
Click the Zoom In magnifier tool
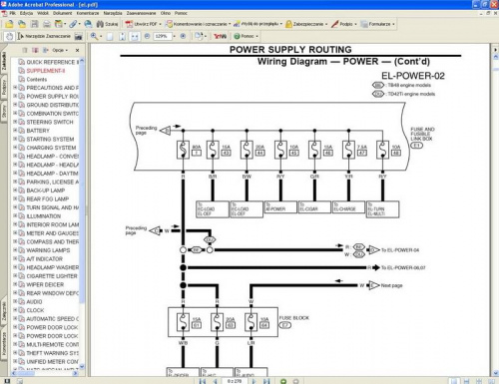click(94, 36)
